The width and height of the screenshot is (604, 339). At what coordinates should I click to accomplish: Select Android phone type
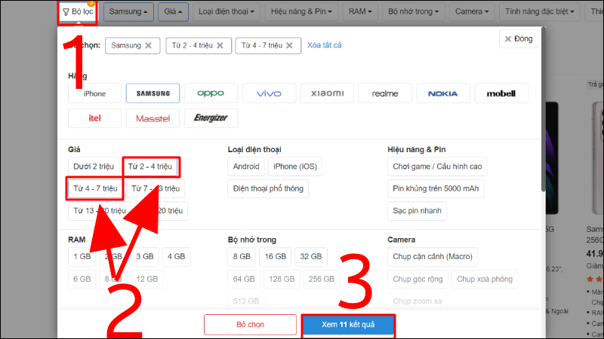coord(246,166)
